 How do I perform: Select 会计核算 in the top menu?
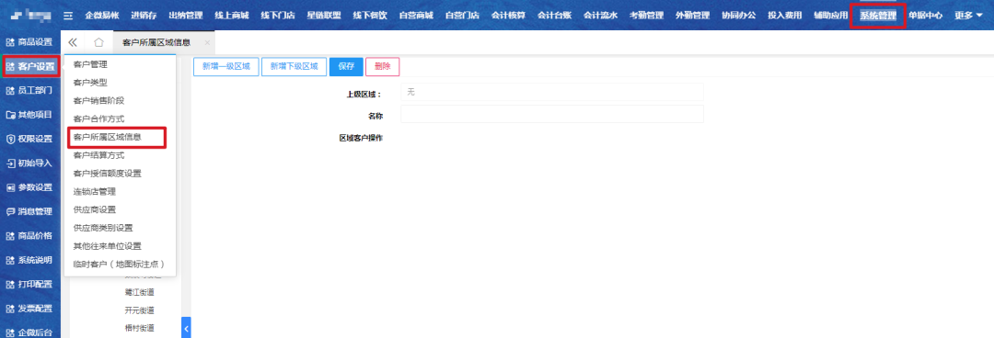pos(508,16)
